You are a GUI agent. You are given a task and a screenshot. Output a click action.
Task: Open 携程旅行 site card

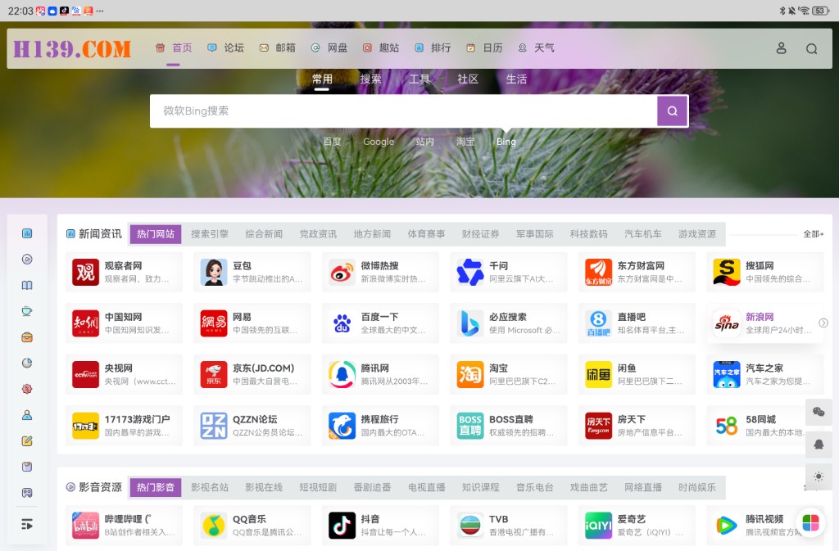point(380,426)
